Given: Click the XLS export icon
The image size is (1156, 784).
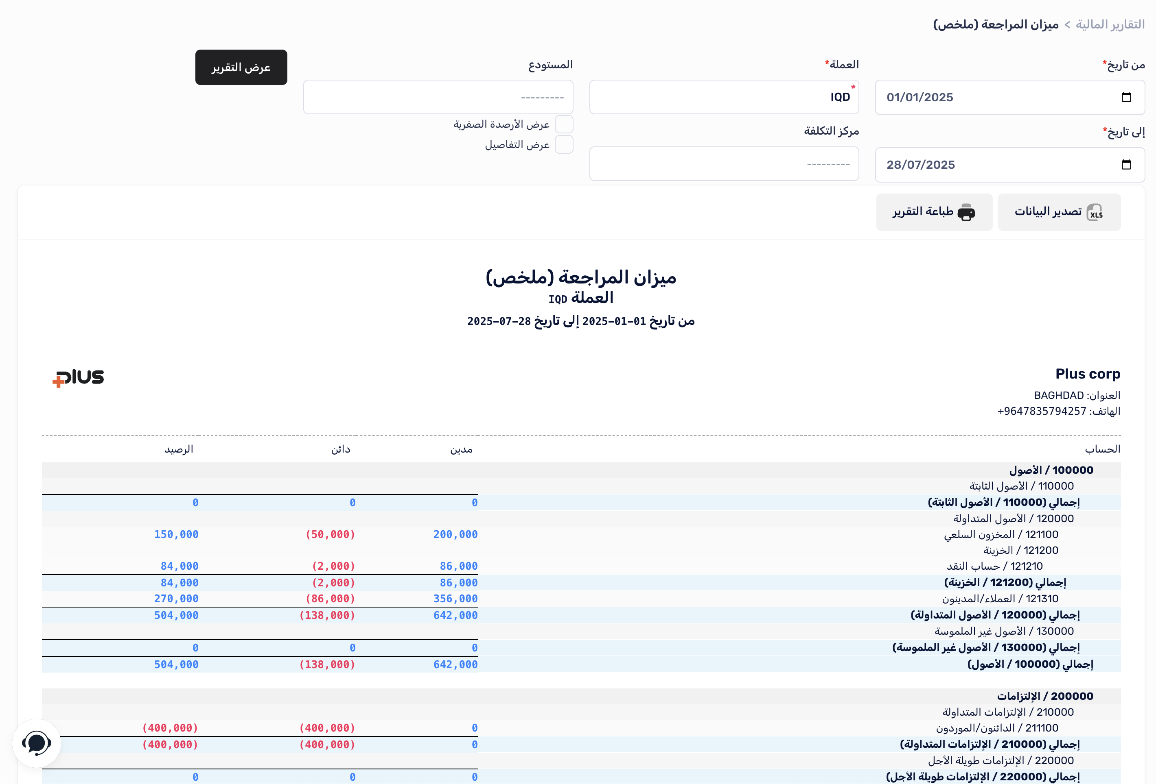Looking at the screenshot, I should [1094, 212].
